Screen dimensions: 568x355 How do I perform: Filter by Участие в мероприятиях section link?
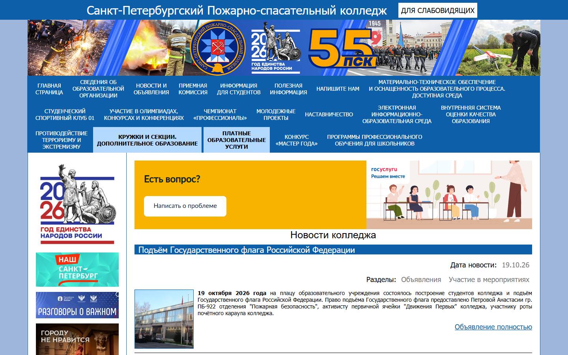[x=489, y=280]
